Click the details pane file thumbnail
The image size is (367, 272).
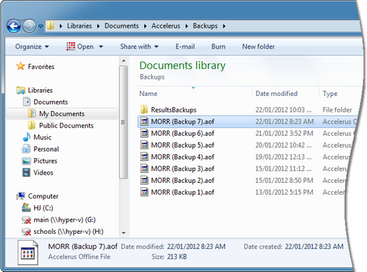click(28, 253)
